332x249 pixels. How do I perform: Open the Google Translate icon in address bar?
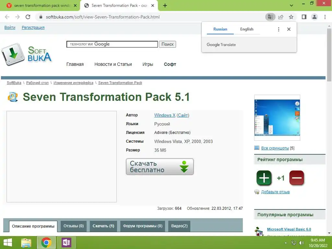tap(270, 17)
